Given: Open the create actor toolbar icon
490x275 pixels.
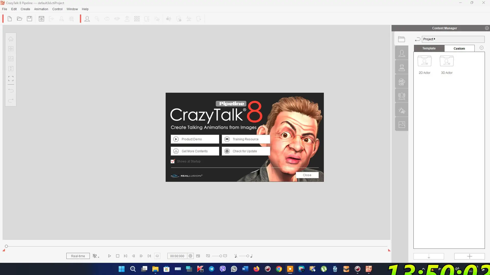Looking at the screenshot, I should point(87,19).
